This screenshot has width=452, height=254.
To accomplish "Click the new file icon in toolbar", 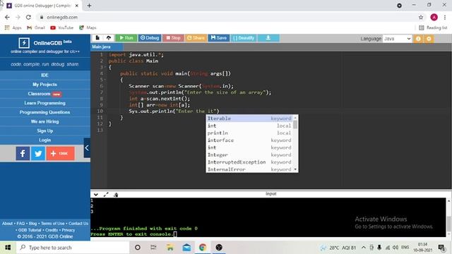I will pyautogui.click(x=97, y=37).
